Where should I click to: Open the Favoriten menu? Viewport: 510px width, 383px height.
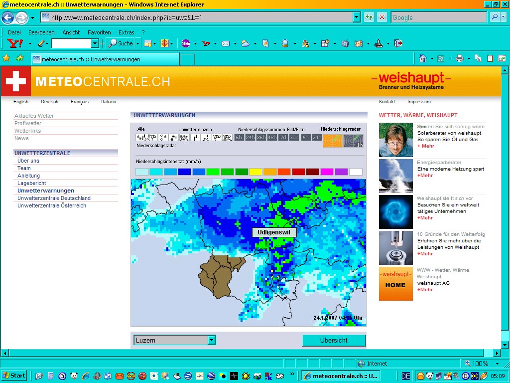(99, 32)
